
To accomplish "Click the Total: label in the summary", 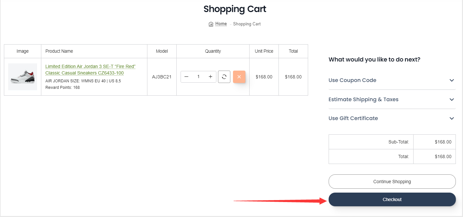I will click(403, 156).
